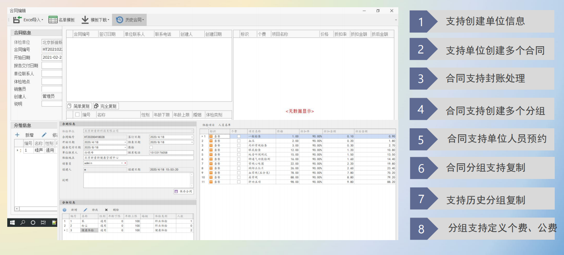Click the orange 套餐 icon for 尿常规
This screenshot has height=255, width=564.
[211, 177]
